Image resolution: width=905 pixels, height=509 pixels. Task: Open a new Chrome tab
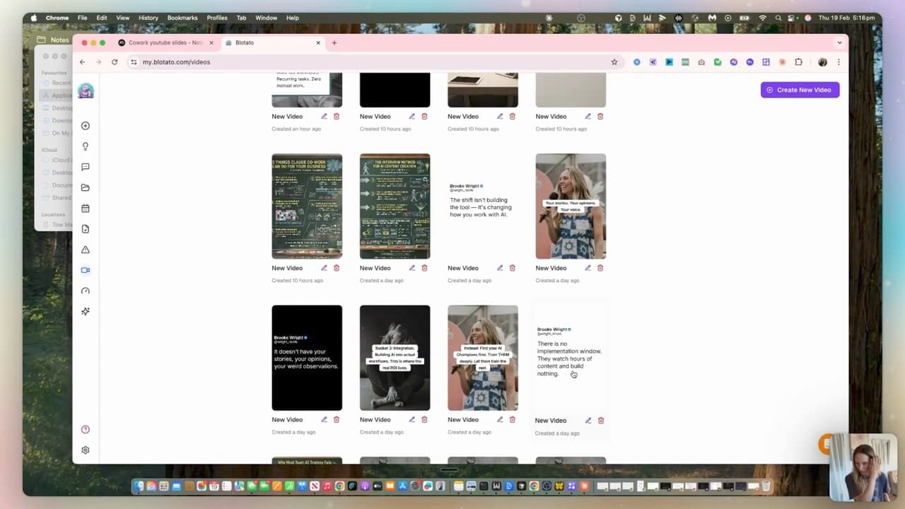click(334, 42)
